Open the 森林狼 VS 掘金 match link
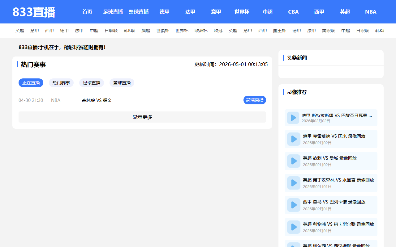Screen dimensions: 396x247 click(97, 100)
